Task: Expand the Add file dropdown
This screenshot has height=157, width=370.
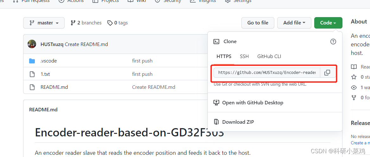Action: tap(294, 23)
